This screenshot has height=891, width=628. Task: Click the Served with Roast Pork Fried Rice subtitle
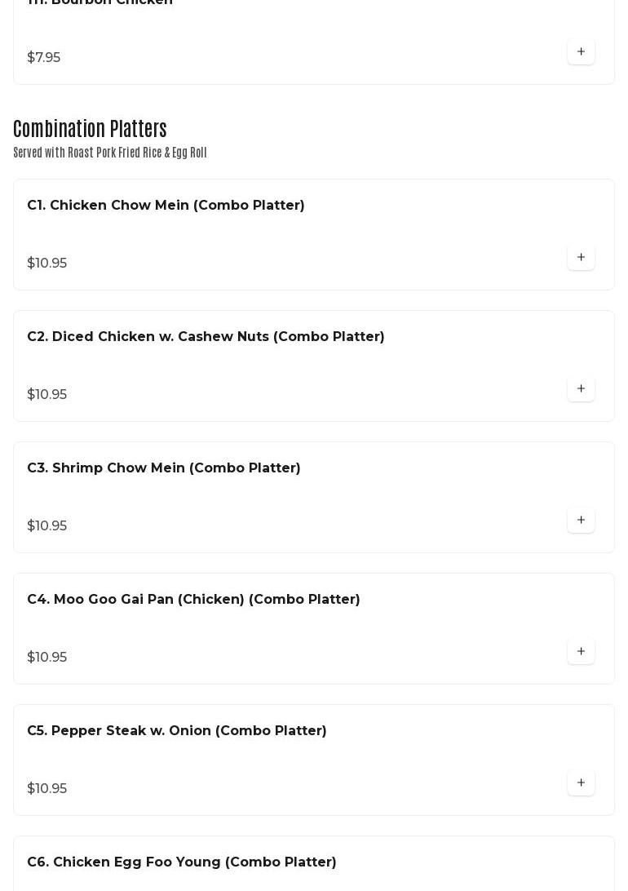(109, 153)
